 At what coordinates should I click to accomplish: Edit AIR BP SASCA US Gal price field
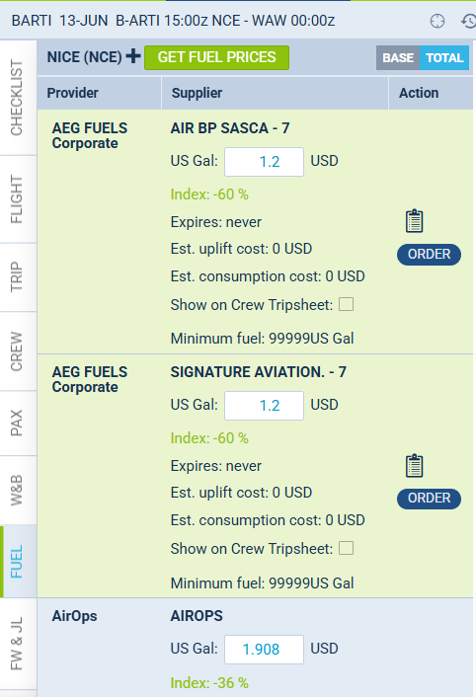(264, 162)
